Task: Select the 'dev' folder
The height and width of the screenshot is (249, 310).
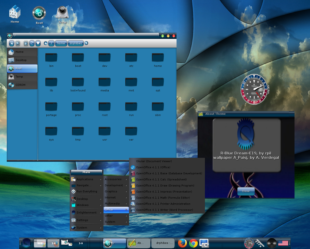Action: tap(104, 60)
